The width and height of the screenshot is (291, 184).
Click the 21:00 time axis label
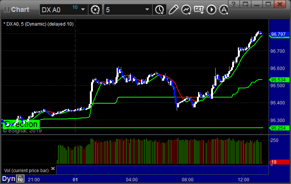click(x=34, y=180)
